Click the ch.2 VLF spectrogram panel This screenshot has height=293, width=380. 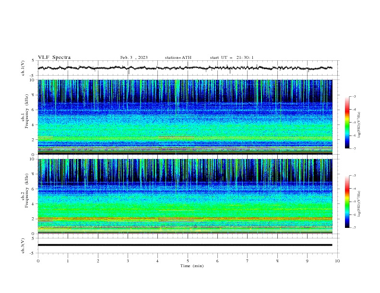(185, 196)
